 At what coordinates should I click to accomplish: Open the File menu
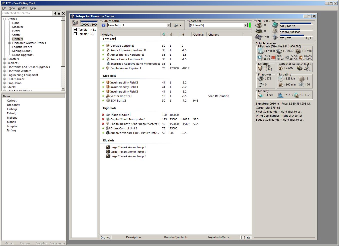(x=4, y=8)
